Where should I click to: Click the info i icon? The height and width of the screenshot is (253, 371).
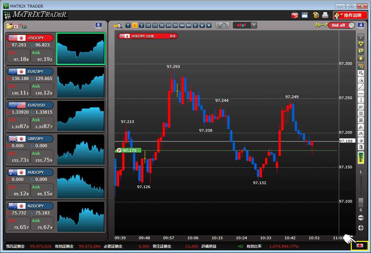coord(361,37)
